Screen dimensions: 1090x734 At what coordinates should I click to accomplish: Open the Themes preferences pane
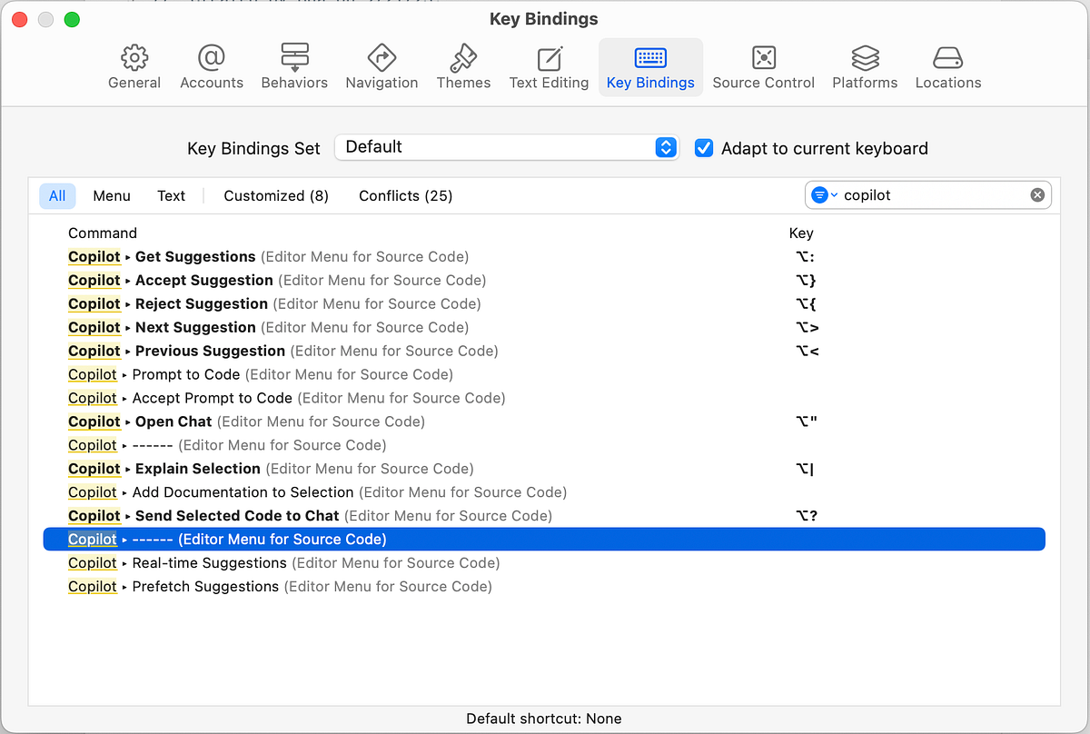point(463,66)
